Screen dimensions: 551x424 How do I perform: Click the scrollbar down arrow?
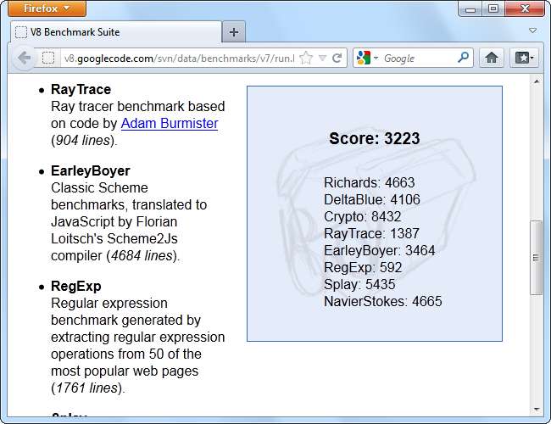(x=536, y=409)
